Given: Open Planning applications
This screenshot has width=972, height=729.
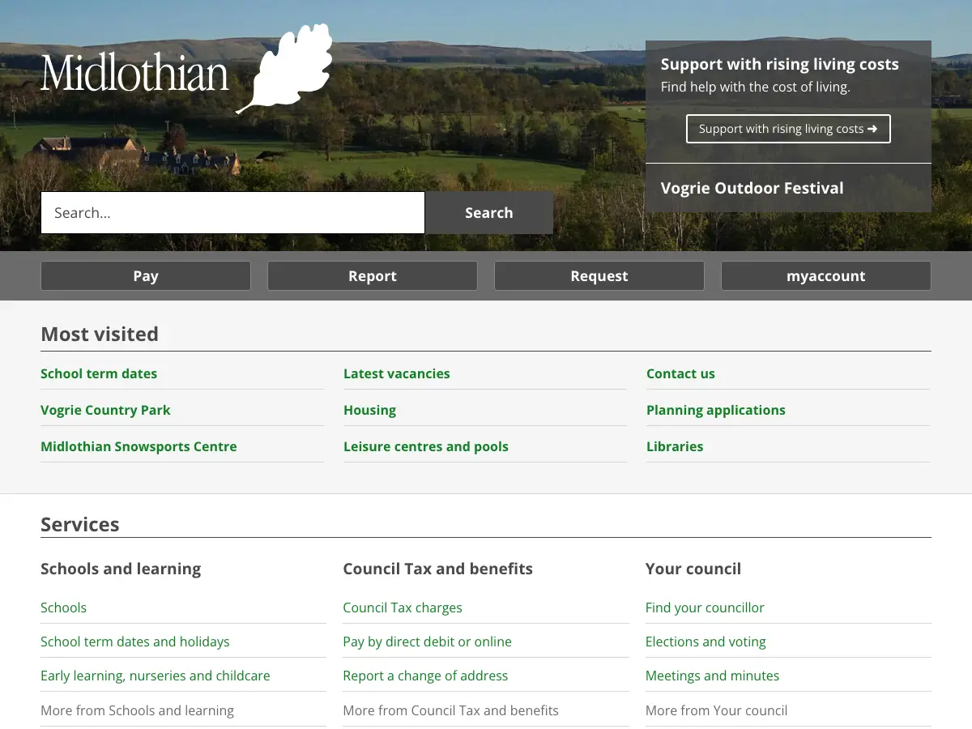Looking at the screenshot, I should coord(716,410).
